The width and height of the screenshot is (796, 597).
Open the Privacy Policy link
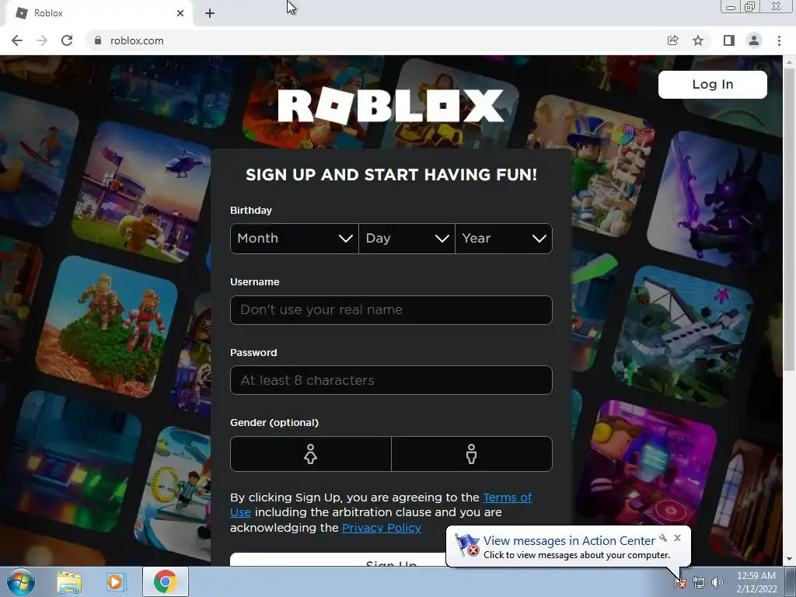pyautogui.click(x=381, y=528)
